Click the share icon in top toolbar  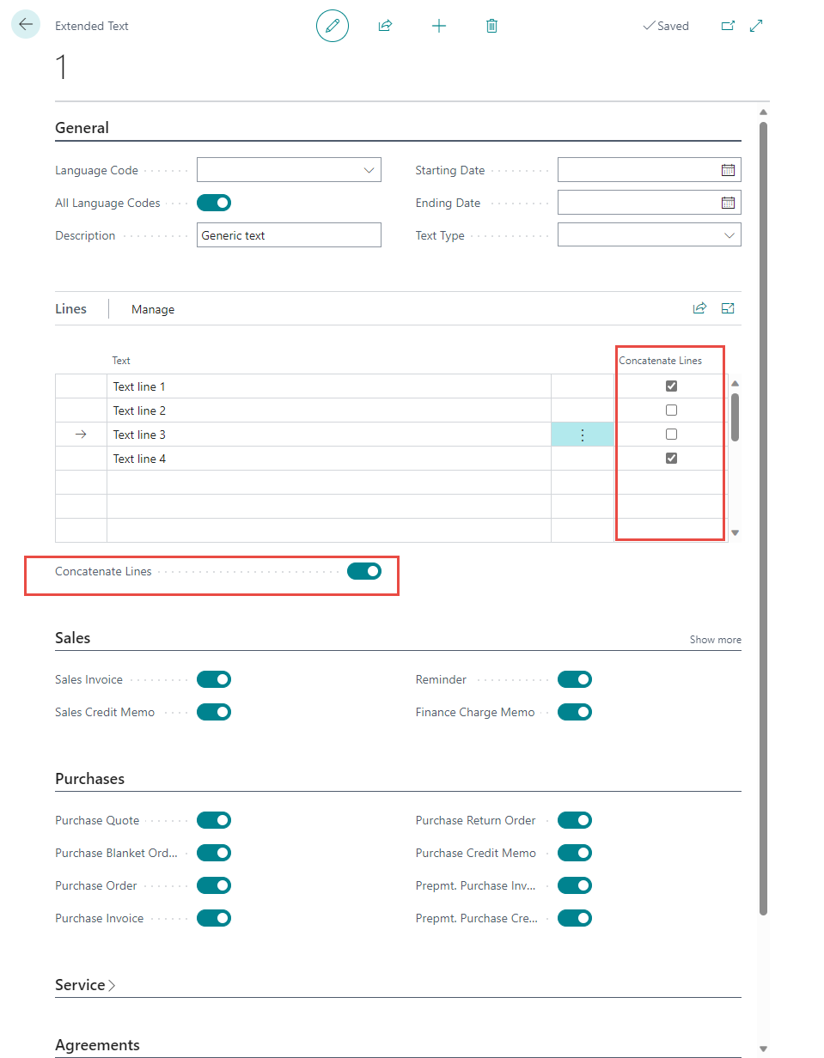pos(385,26)
